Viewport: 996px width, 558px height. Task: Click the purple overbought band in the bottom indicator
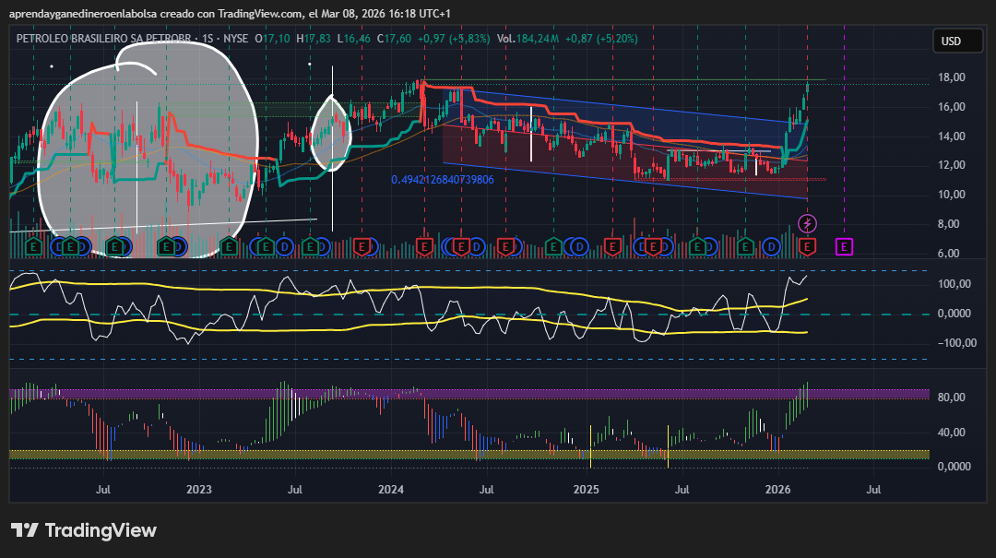pyautogui.click(x=461, y=394)
